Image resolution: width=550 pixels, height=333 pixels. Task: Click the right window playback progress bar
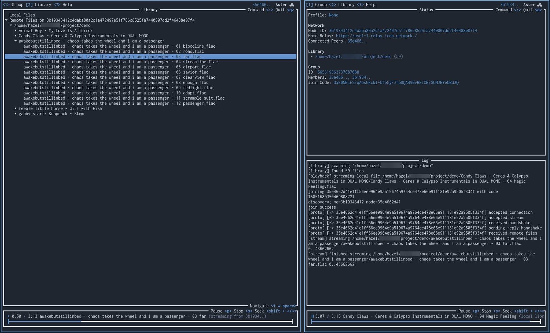426,321
